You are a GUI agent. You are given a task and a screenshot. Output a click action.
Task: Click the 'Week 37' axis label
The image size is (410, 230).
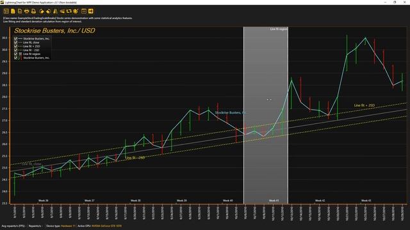tap(90, 201)
